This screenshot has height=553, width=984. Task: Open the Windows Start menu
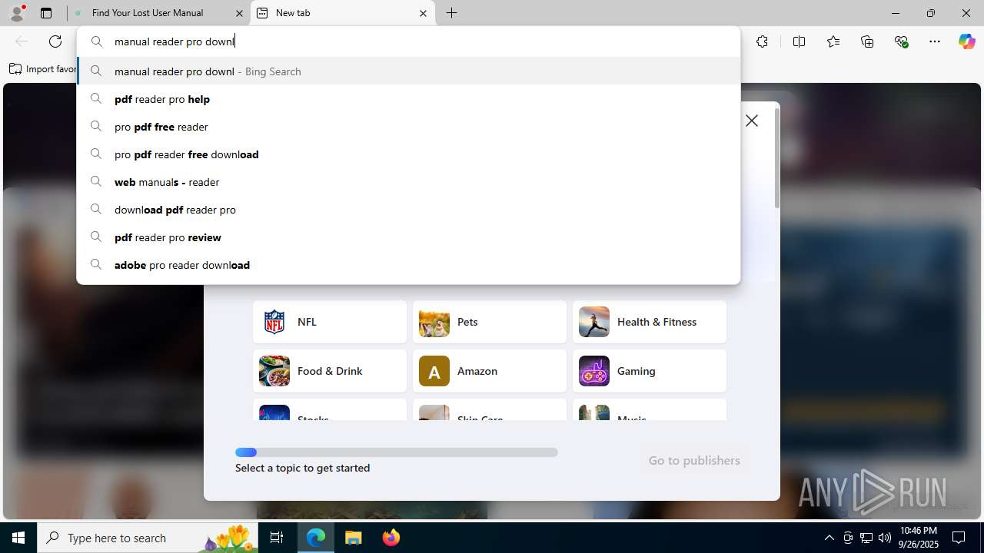[x=18, y=538]
